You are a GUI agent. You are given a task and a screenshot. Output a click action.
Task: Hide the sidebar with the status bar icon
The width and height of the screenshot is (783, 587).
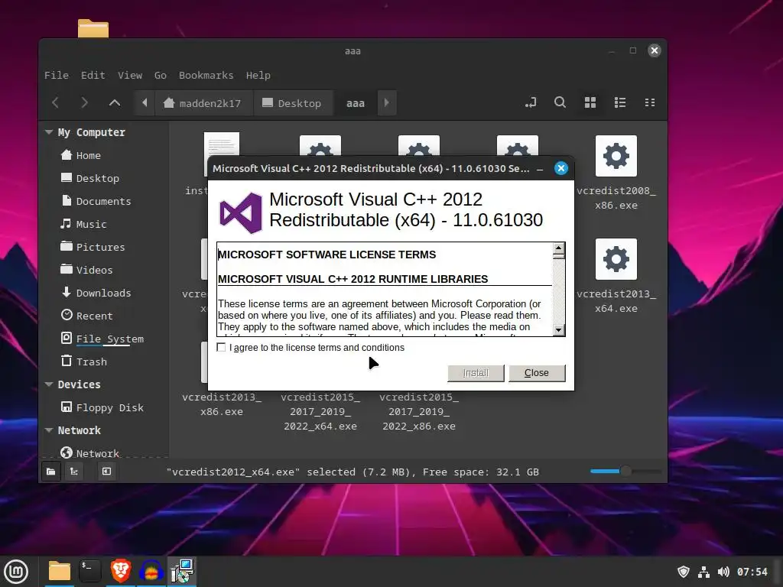pyautogui.click(x=106, y=471)
